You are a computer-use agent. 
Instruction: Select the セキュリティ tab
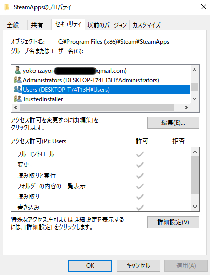[68, 24]
